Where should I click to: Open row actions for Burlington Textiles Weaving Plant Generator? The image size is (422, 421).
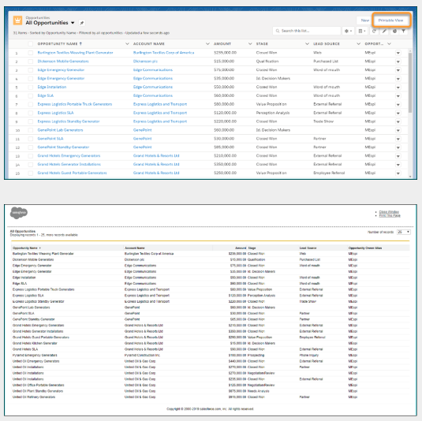tap(398, 53)
